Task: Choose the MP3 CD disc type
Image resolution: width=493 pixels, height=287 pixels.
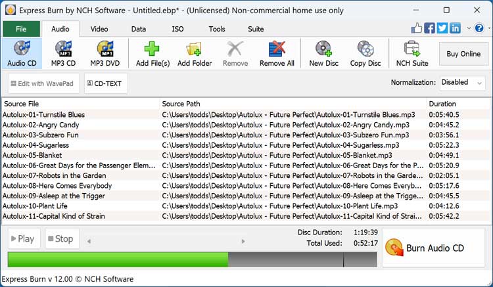Action: [63, 53]
